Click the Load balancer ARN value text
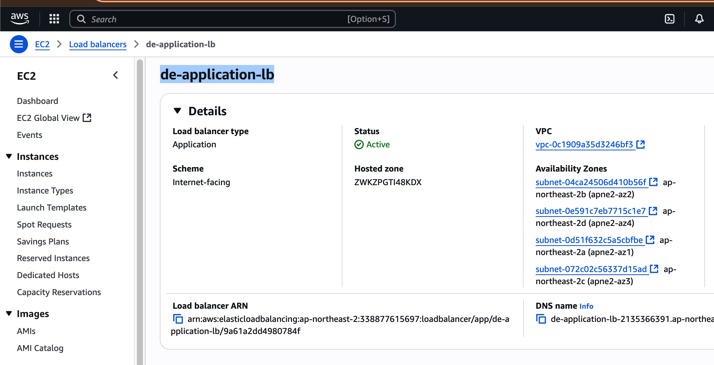Image resolution: width=714 pixels, height=365 pixels. click(340, 325)
